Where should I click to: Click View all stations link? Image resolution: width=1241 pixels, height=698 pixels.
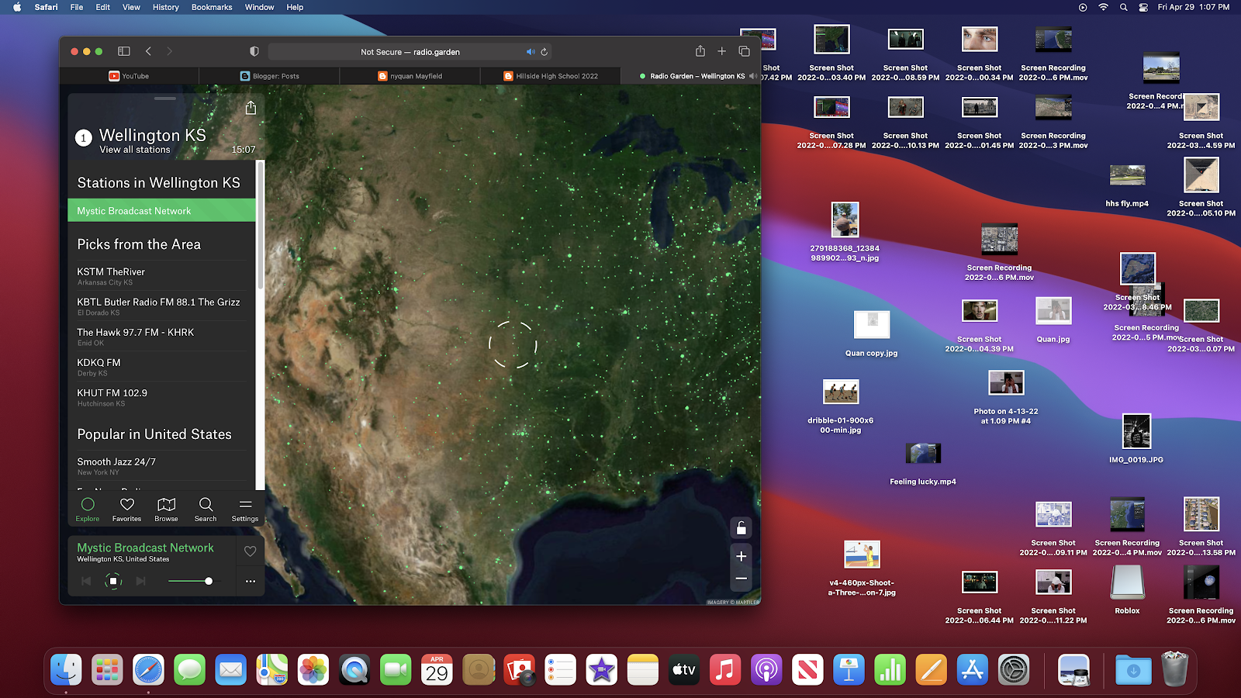(x=134, y=150)
